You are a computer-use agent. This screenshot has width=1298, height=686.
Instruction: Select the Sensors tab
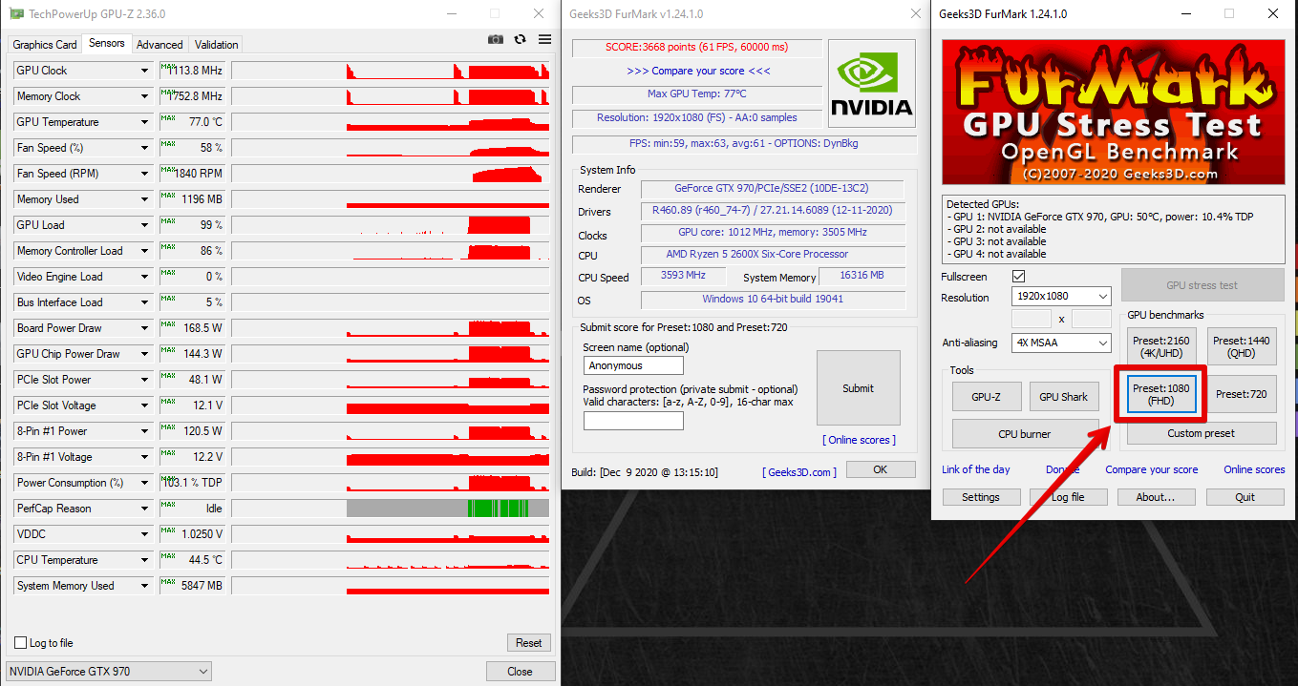pyautogui.click(x=106, y=43)
